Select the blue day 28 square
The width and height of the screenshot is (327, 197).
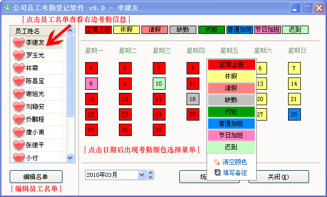(x=294, y=114)
